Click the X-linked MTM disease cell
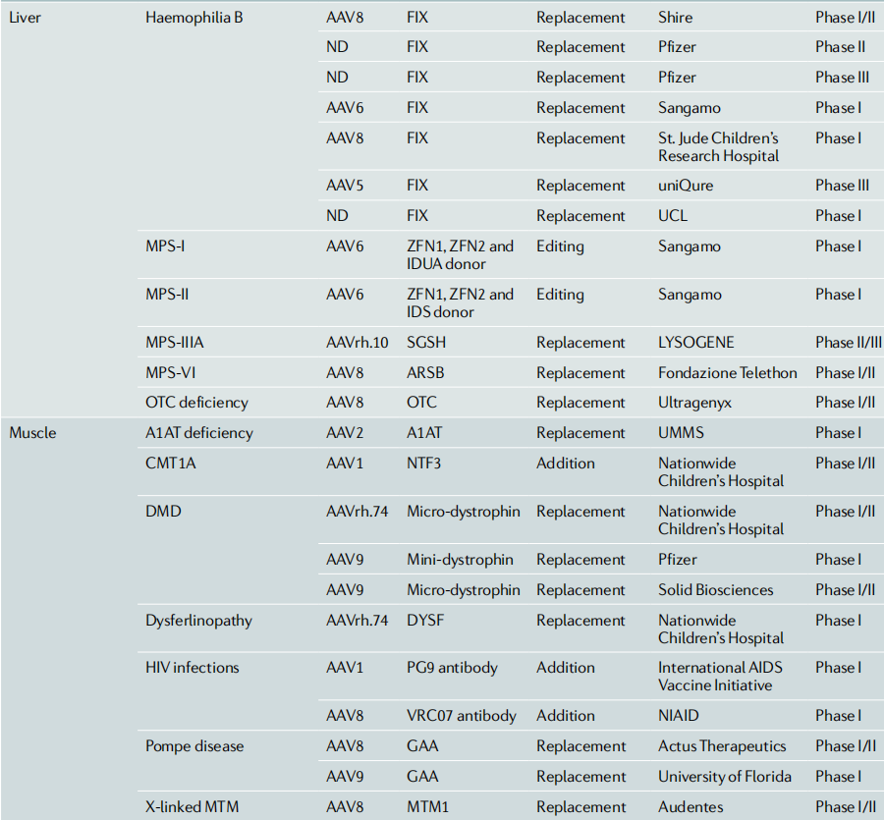884x820 pixels. click(x=192, y=807)
